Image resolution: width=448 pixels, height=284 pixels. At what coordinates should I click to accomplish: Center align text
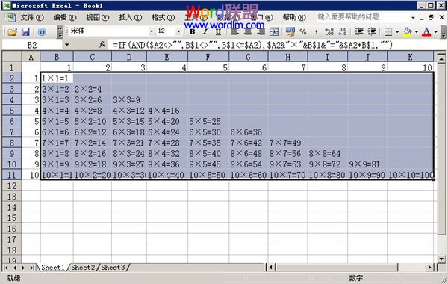248,31
